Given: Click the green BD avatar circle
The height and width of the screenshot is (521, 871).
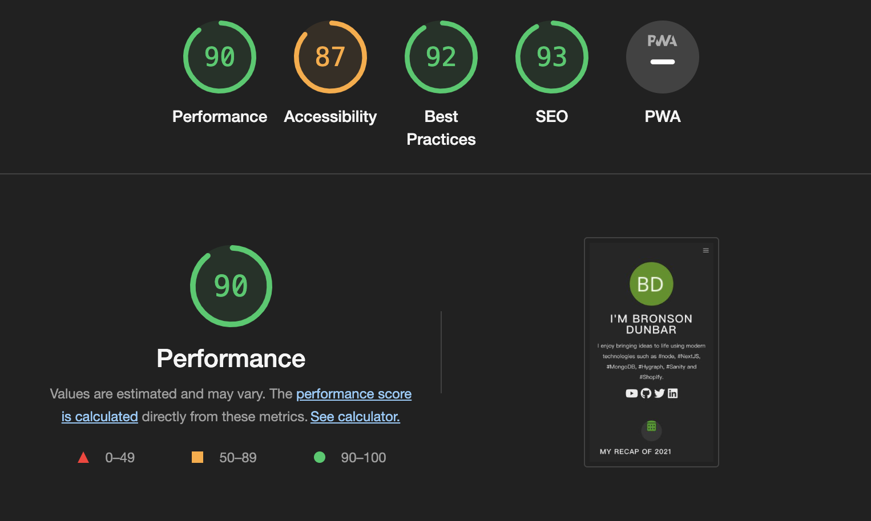Looking at the screenshot, I should coord(651,284).
